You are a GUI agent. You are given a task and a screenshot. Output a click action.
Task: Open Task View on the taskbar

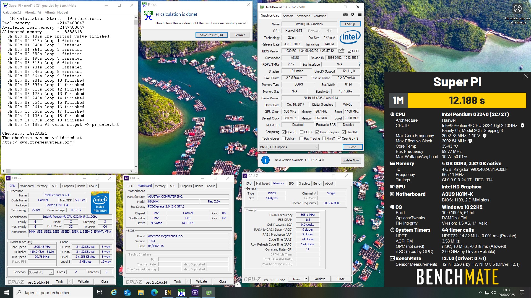pyautogui.click(x=100, y=292)
